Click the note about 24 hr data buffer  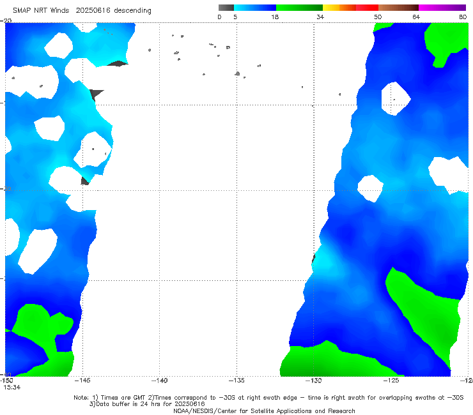[x=147, y=404]
